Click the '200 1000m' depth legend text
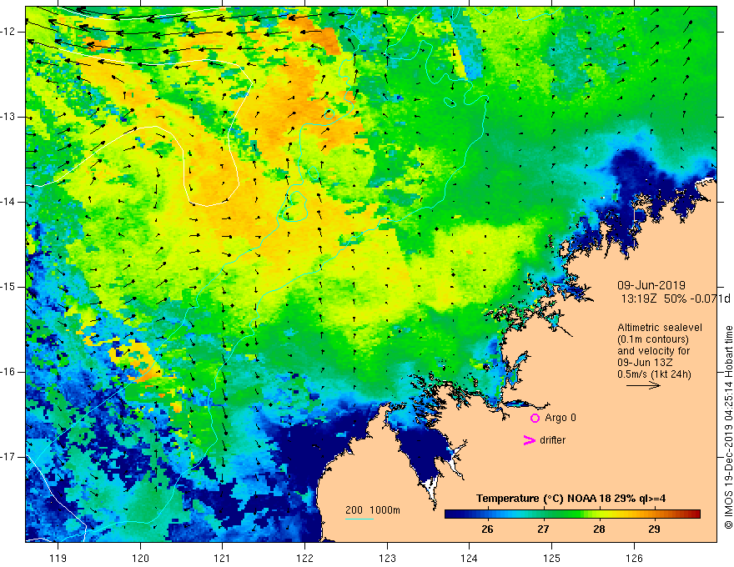 (x=373, y=510)
